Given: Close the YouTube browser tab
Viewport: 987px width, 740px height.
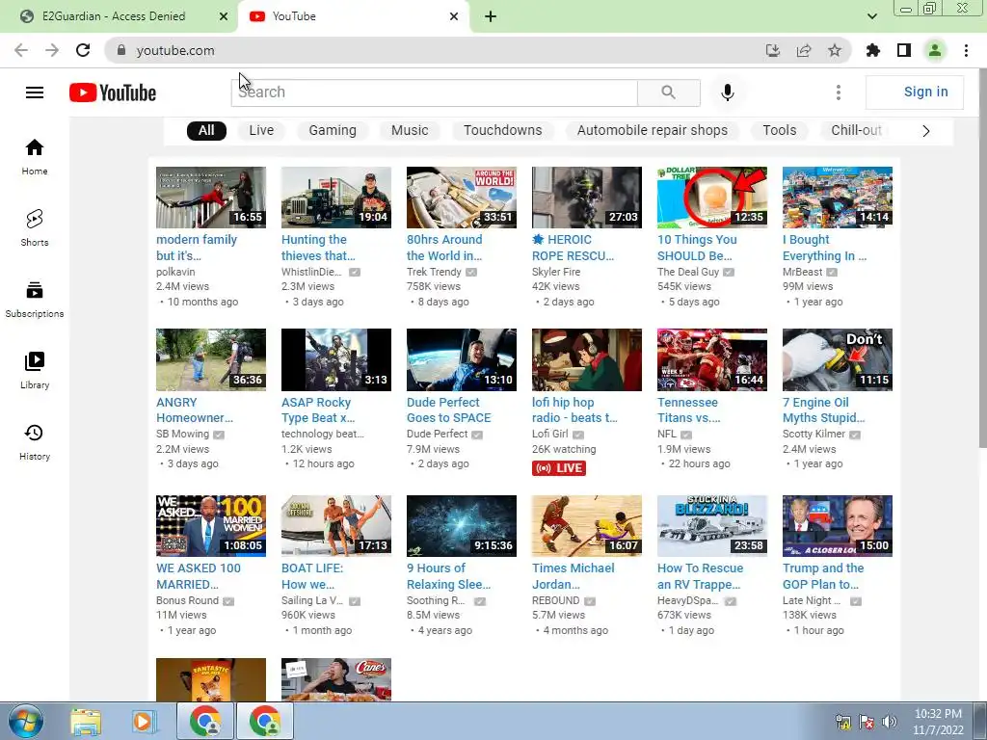Looking at the screenshot, I should (x=454, y=16).
